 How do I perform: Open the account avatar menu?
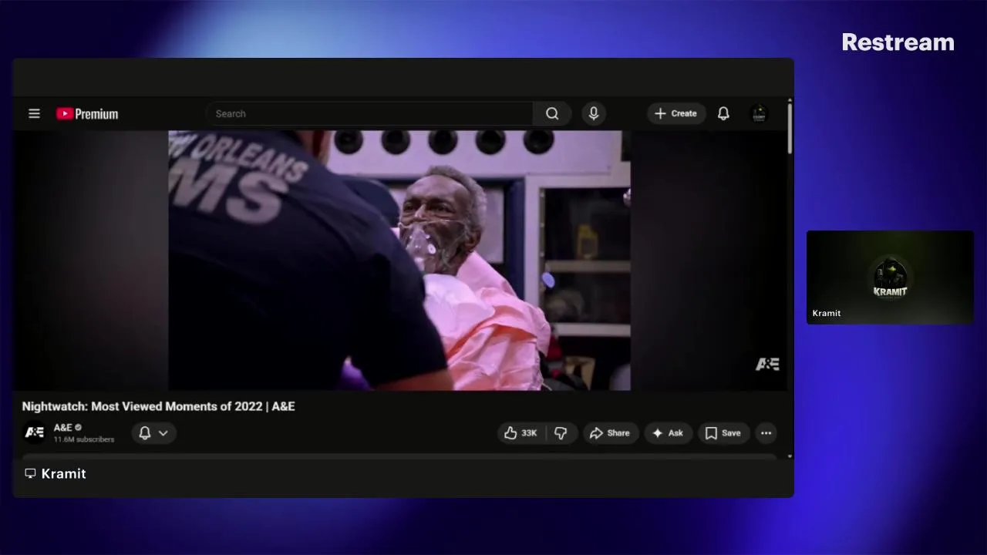(760, 113)
